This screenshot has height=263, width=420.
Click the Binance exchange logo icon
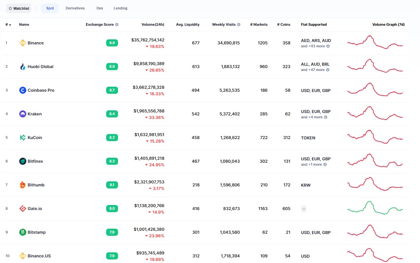[x=23, y=43]
